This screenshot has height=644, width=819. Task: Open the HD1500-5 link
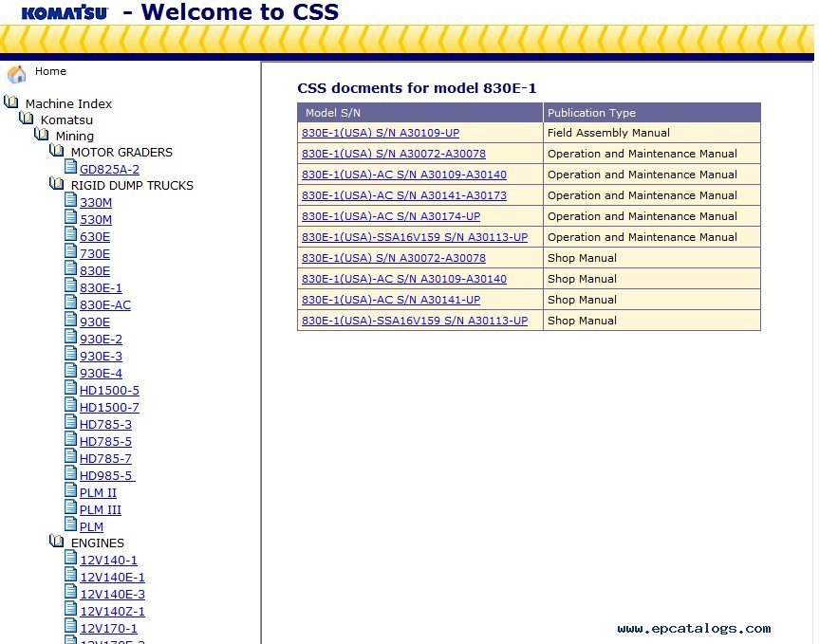[109, 391]
